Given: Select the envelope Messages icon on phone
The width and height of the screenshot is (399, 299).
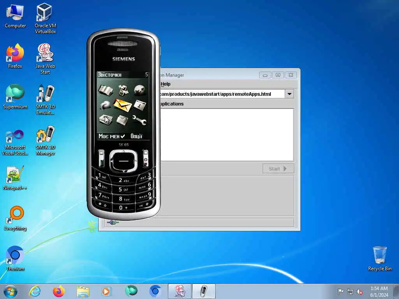Looking at the screenshot, I should pos(122,105).
